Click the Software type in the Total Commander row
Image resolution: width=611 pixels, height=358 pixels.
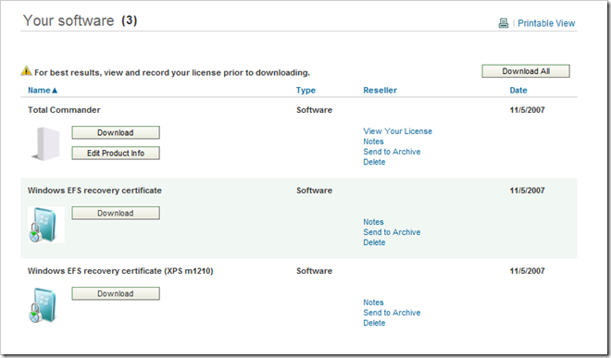tap(314, 110)
